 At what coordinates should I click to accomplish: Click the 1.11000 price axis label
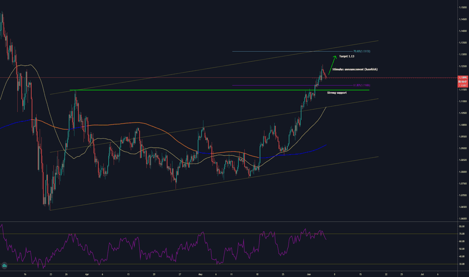click(x=463, y=101)
